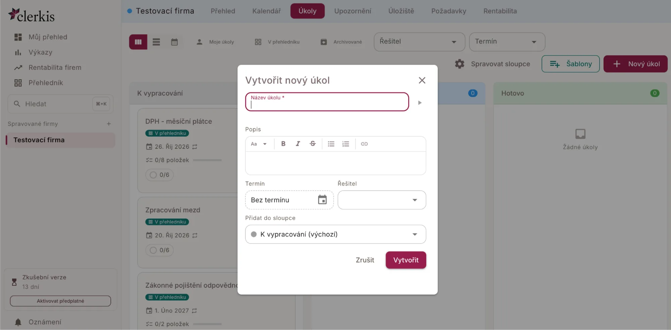Viewport: 671px width, 330px height.
Task: Select Testovací firma in sidebar
Action: 60,140
